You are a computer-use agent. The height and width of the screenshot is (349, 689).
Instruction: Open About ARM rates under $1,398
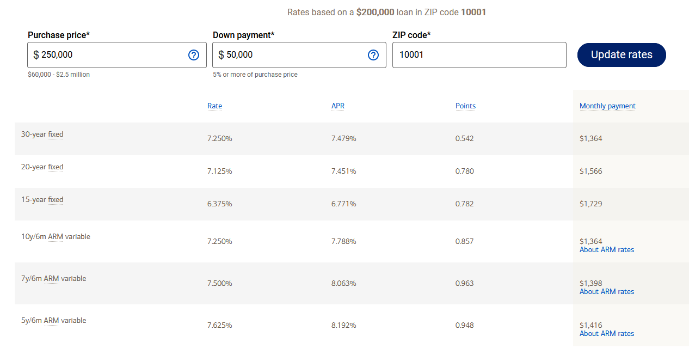coord(606,292)
